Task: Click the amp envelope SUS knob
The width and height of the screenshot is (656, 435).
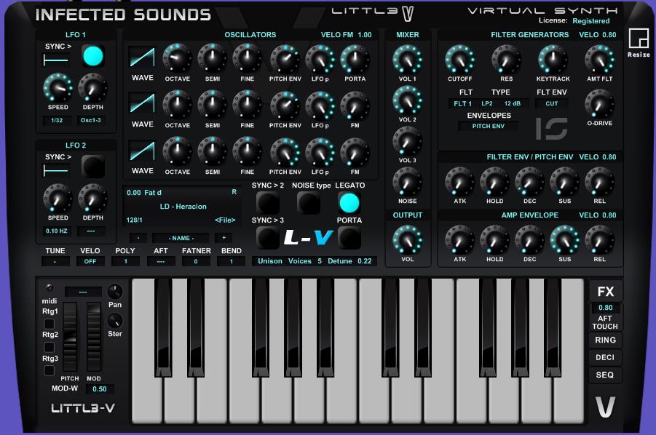Action: pos(564,240)
